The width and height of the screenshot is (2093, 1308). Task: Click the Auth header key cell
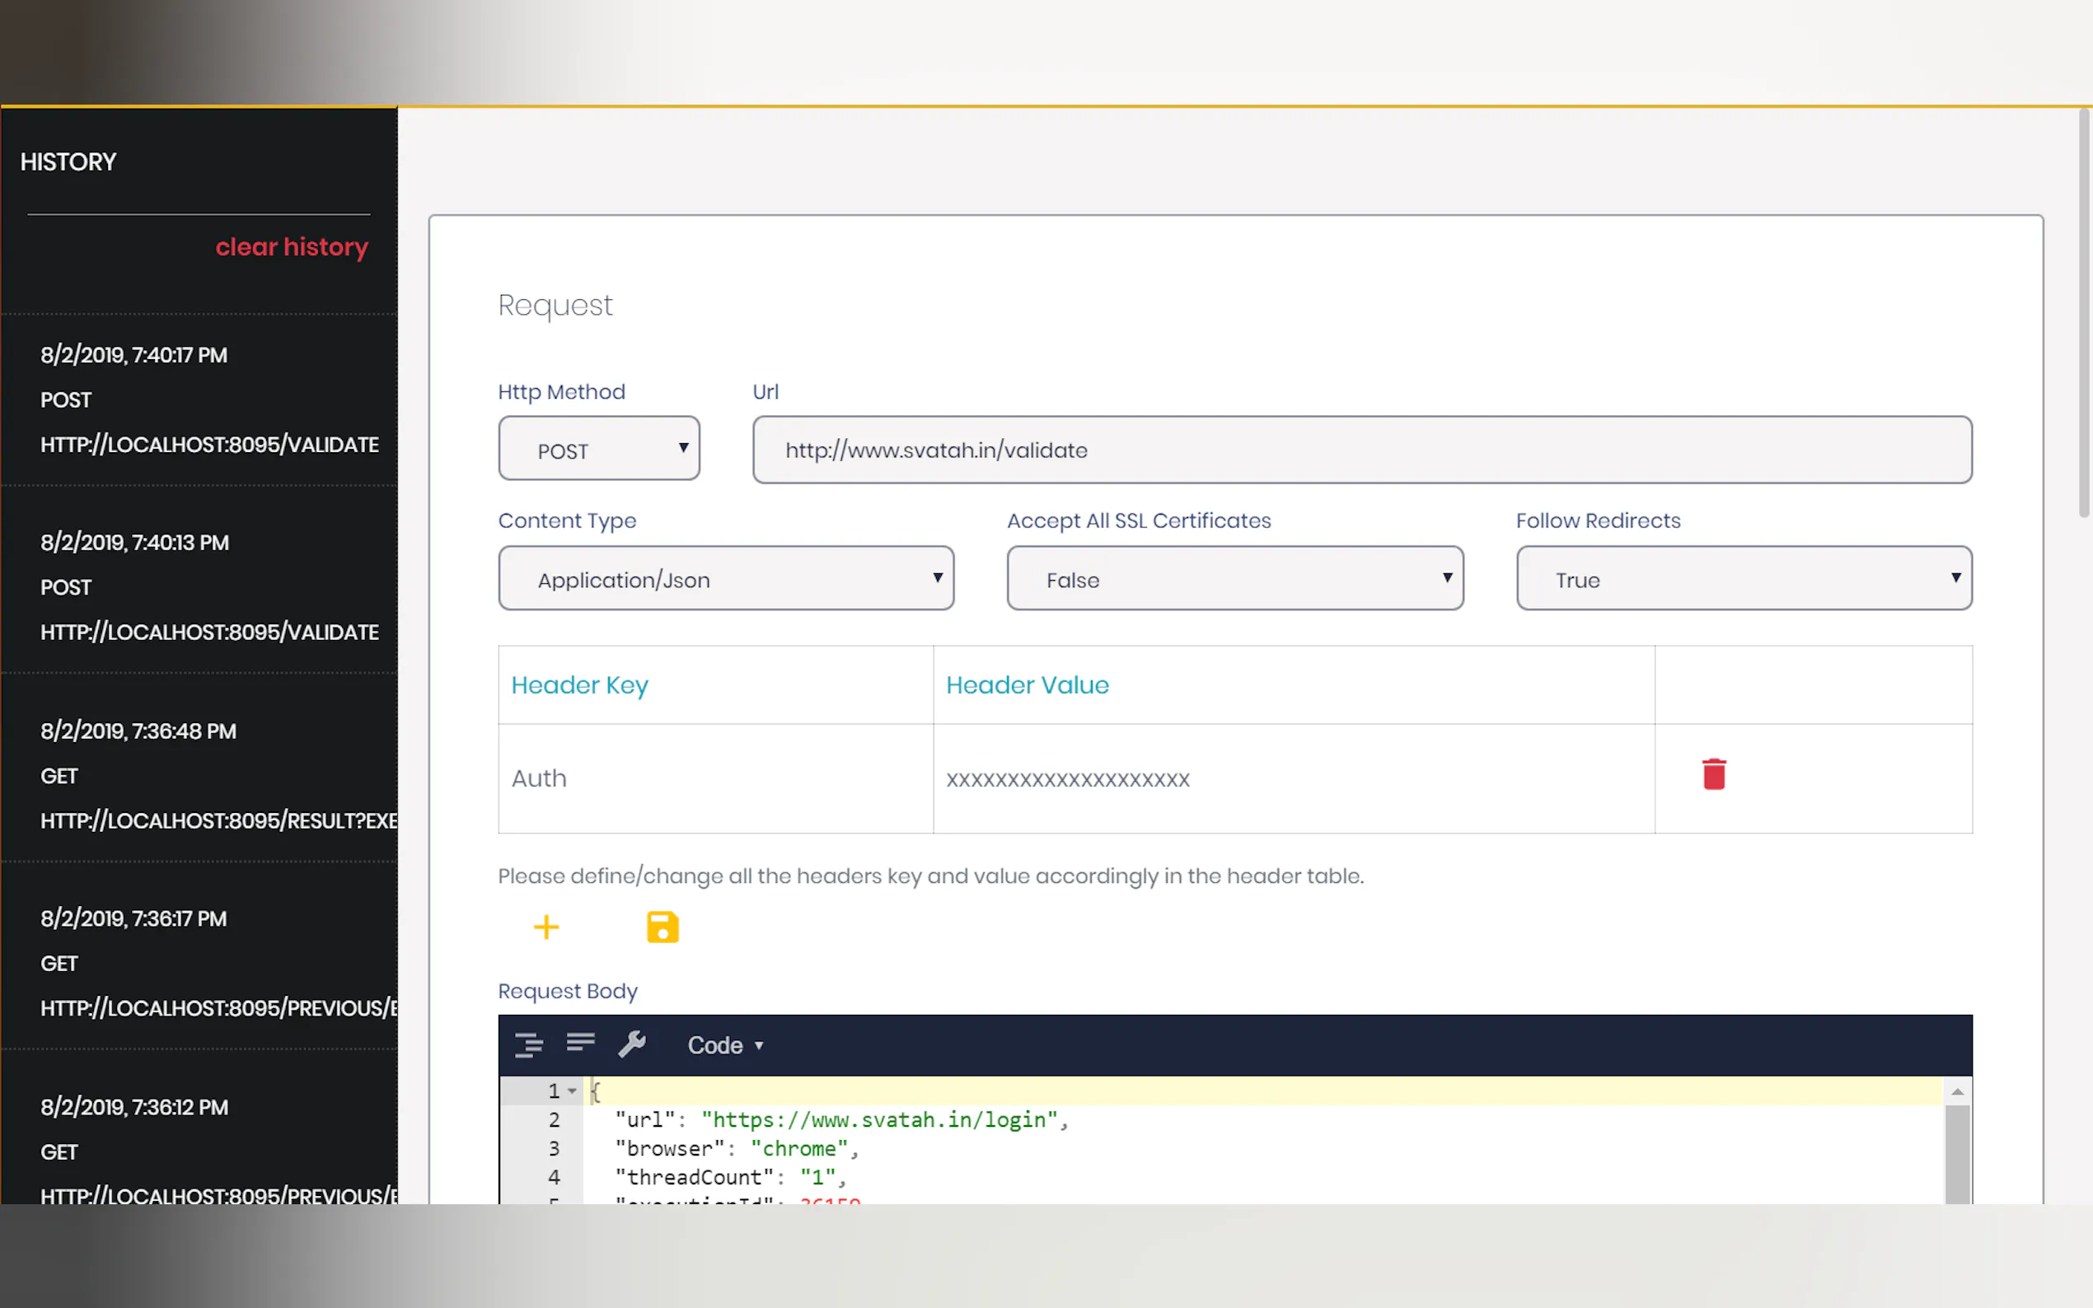coord(714,778)
